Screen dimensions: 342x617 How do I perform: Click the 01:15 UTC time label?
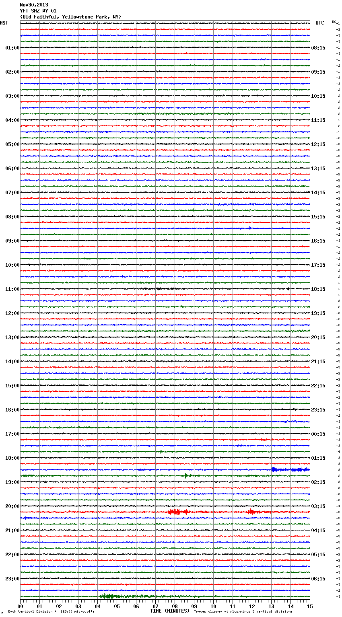(x=318, y=458)
